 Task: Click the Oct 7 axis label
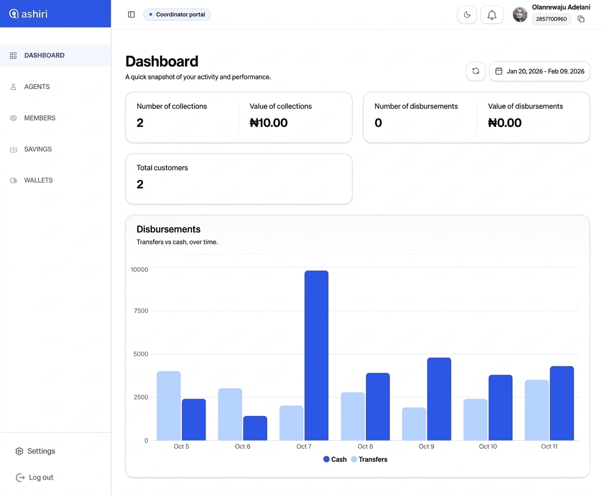pyautogui.click(x=304, y=446)
